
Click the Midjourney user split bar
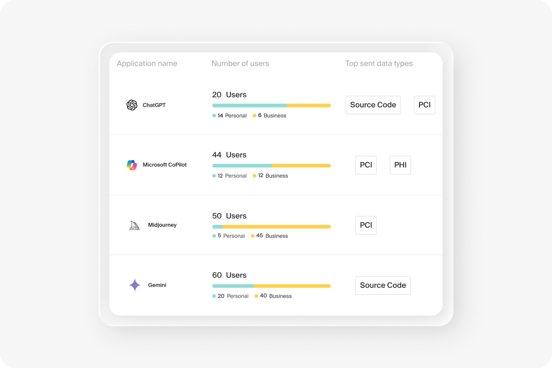(271, 227)
